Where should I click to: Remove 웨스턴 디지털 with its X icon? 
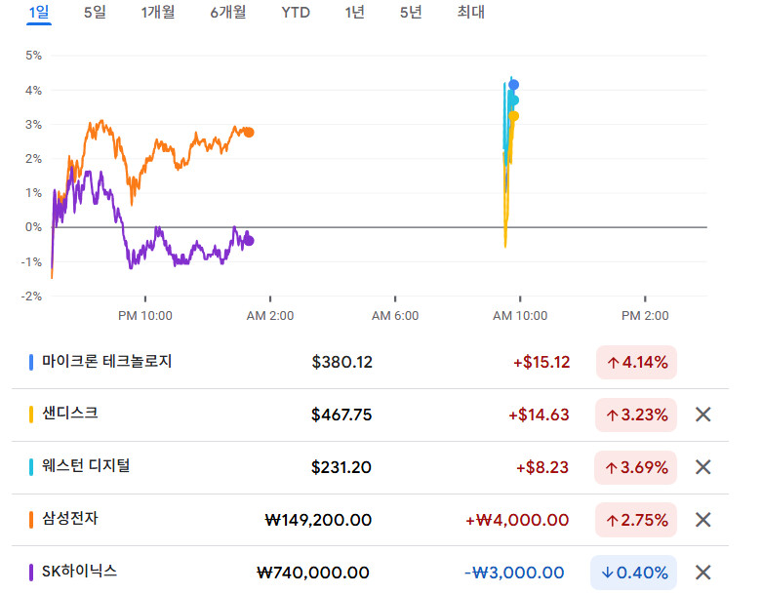point(702,467)
